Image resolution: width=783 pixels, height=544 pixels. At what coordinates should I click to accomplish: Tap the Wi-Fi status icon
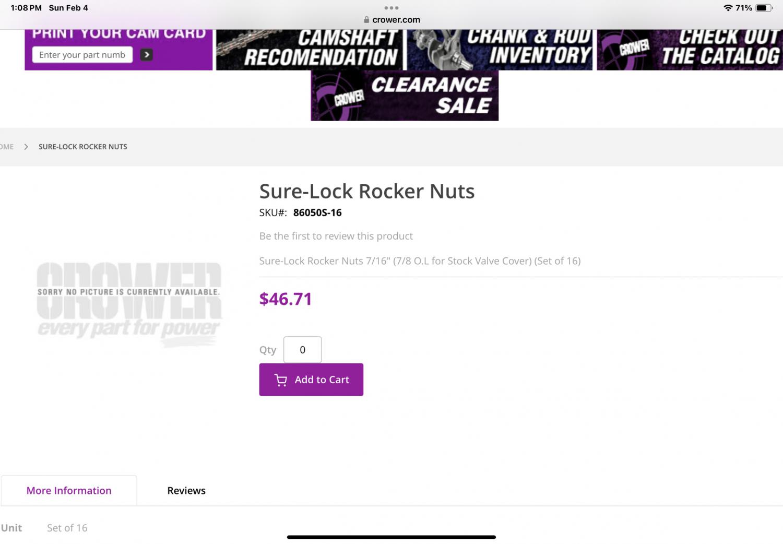tap(728, 8)
